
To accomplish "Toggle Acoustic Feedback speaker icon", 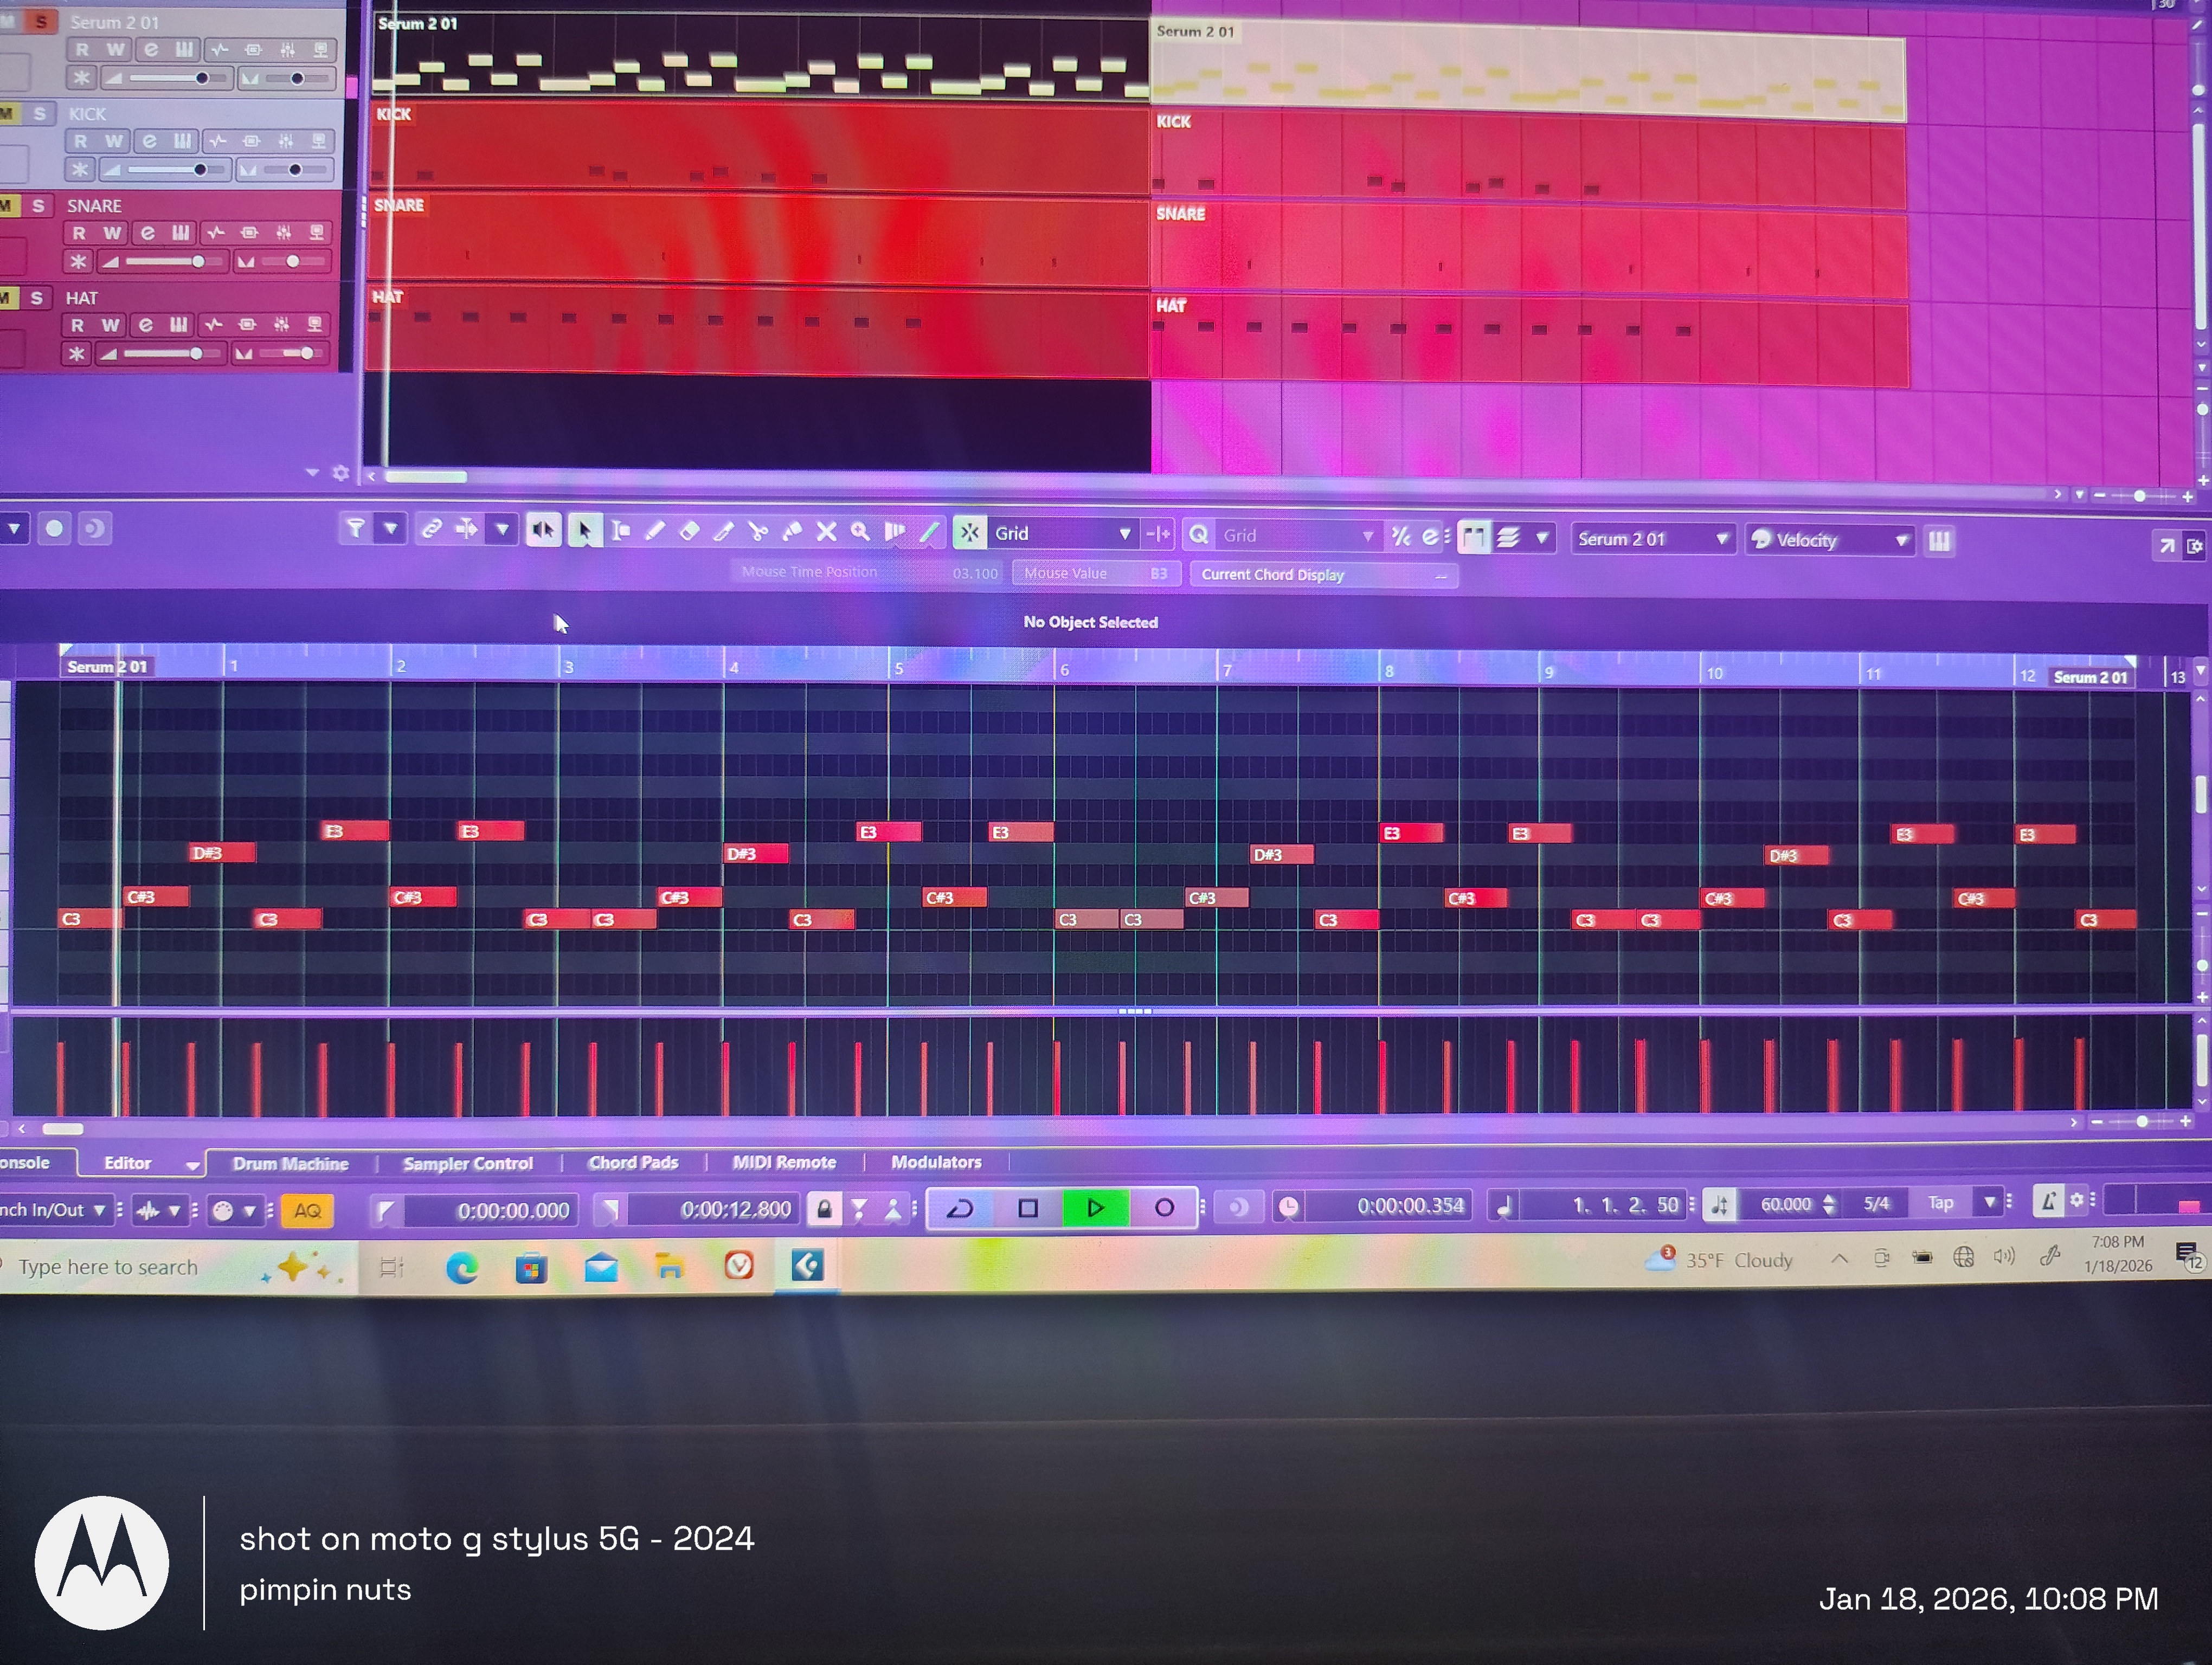I will tap(543, 531).
